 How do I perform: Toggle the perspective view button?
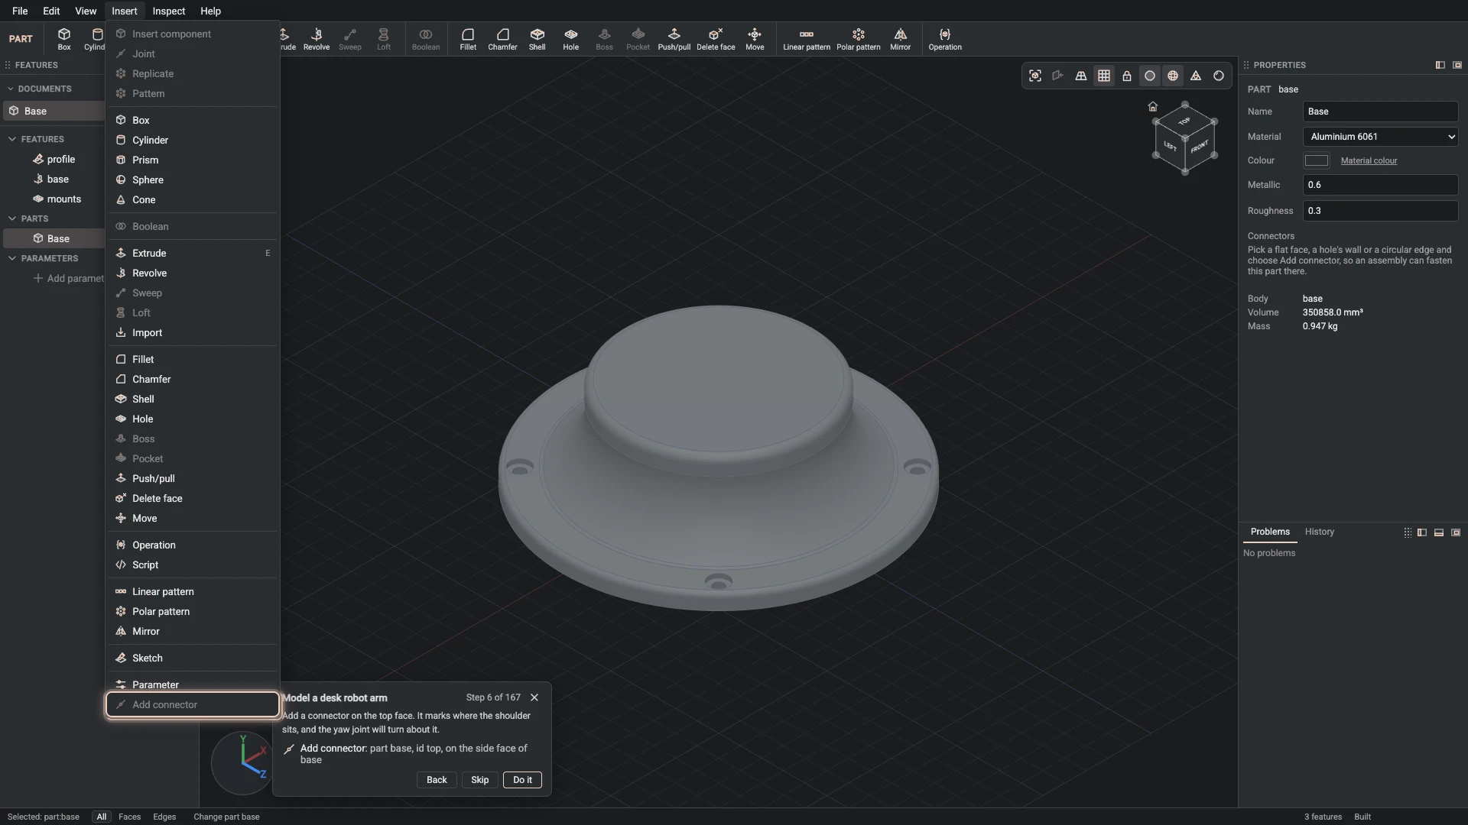click(x=1081, y=76)
